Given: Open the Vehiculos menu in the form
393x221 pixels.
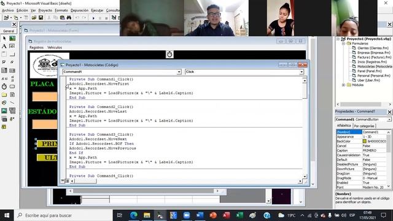Looking at the screenshot, I should tap(55, 47).
